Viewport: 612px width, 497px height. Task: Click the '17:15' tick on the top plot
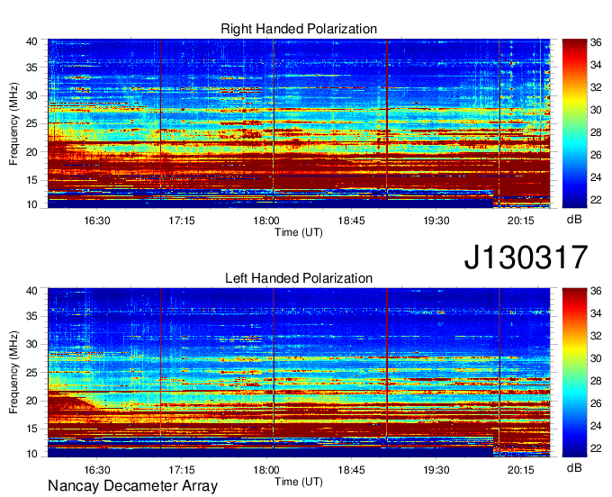[x=182, y=221]
